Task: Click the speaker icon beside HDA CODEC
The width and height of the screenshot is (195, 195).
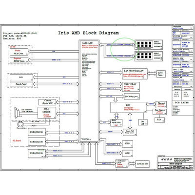Action: point(17,113)
